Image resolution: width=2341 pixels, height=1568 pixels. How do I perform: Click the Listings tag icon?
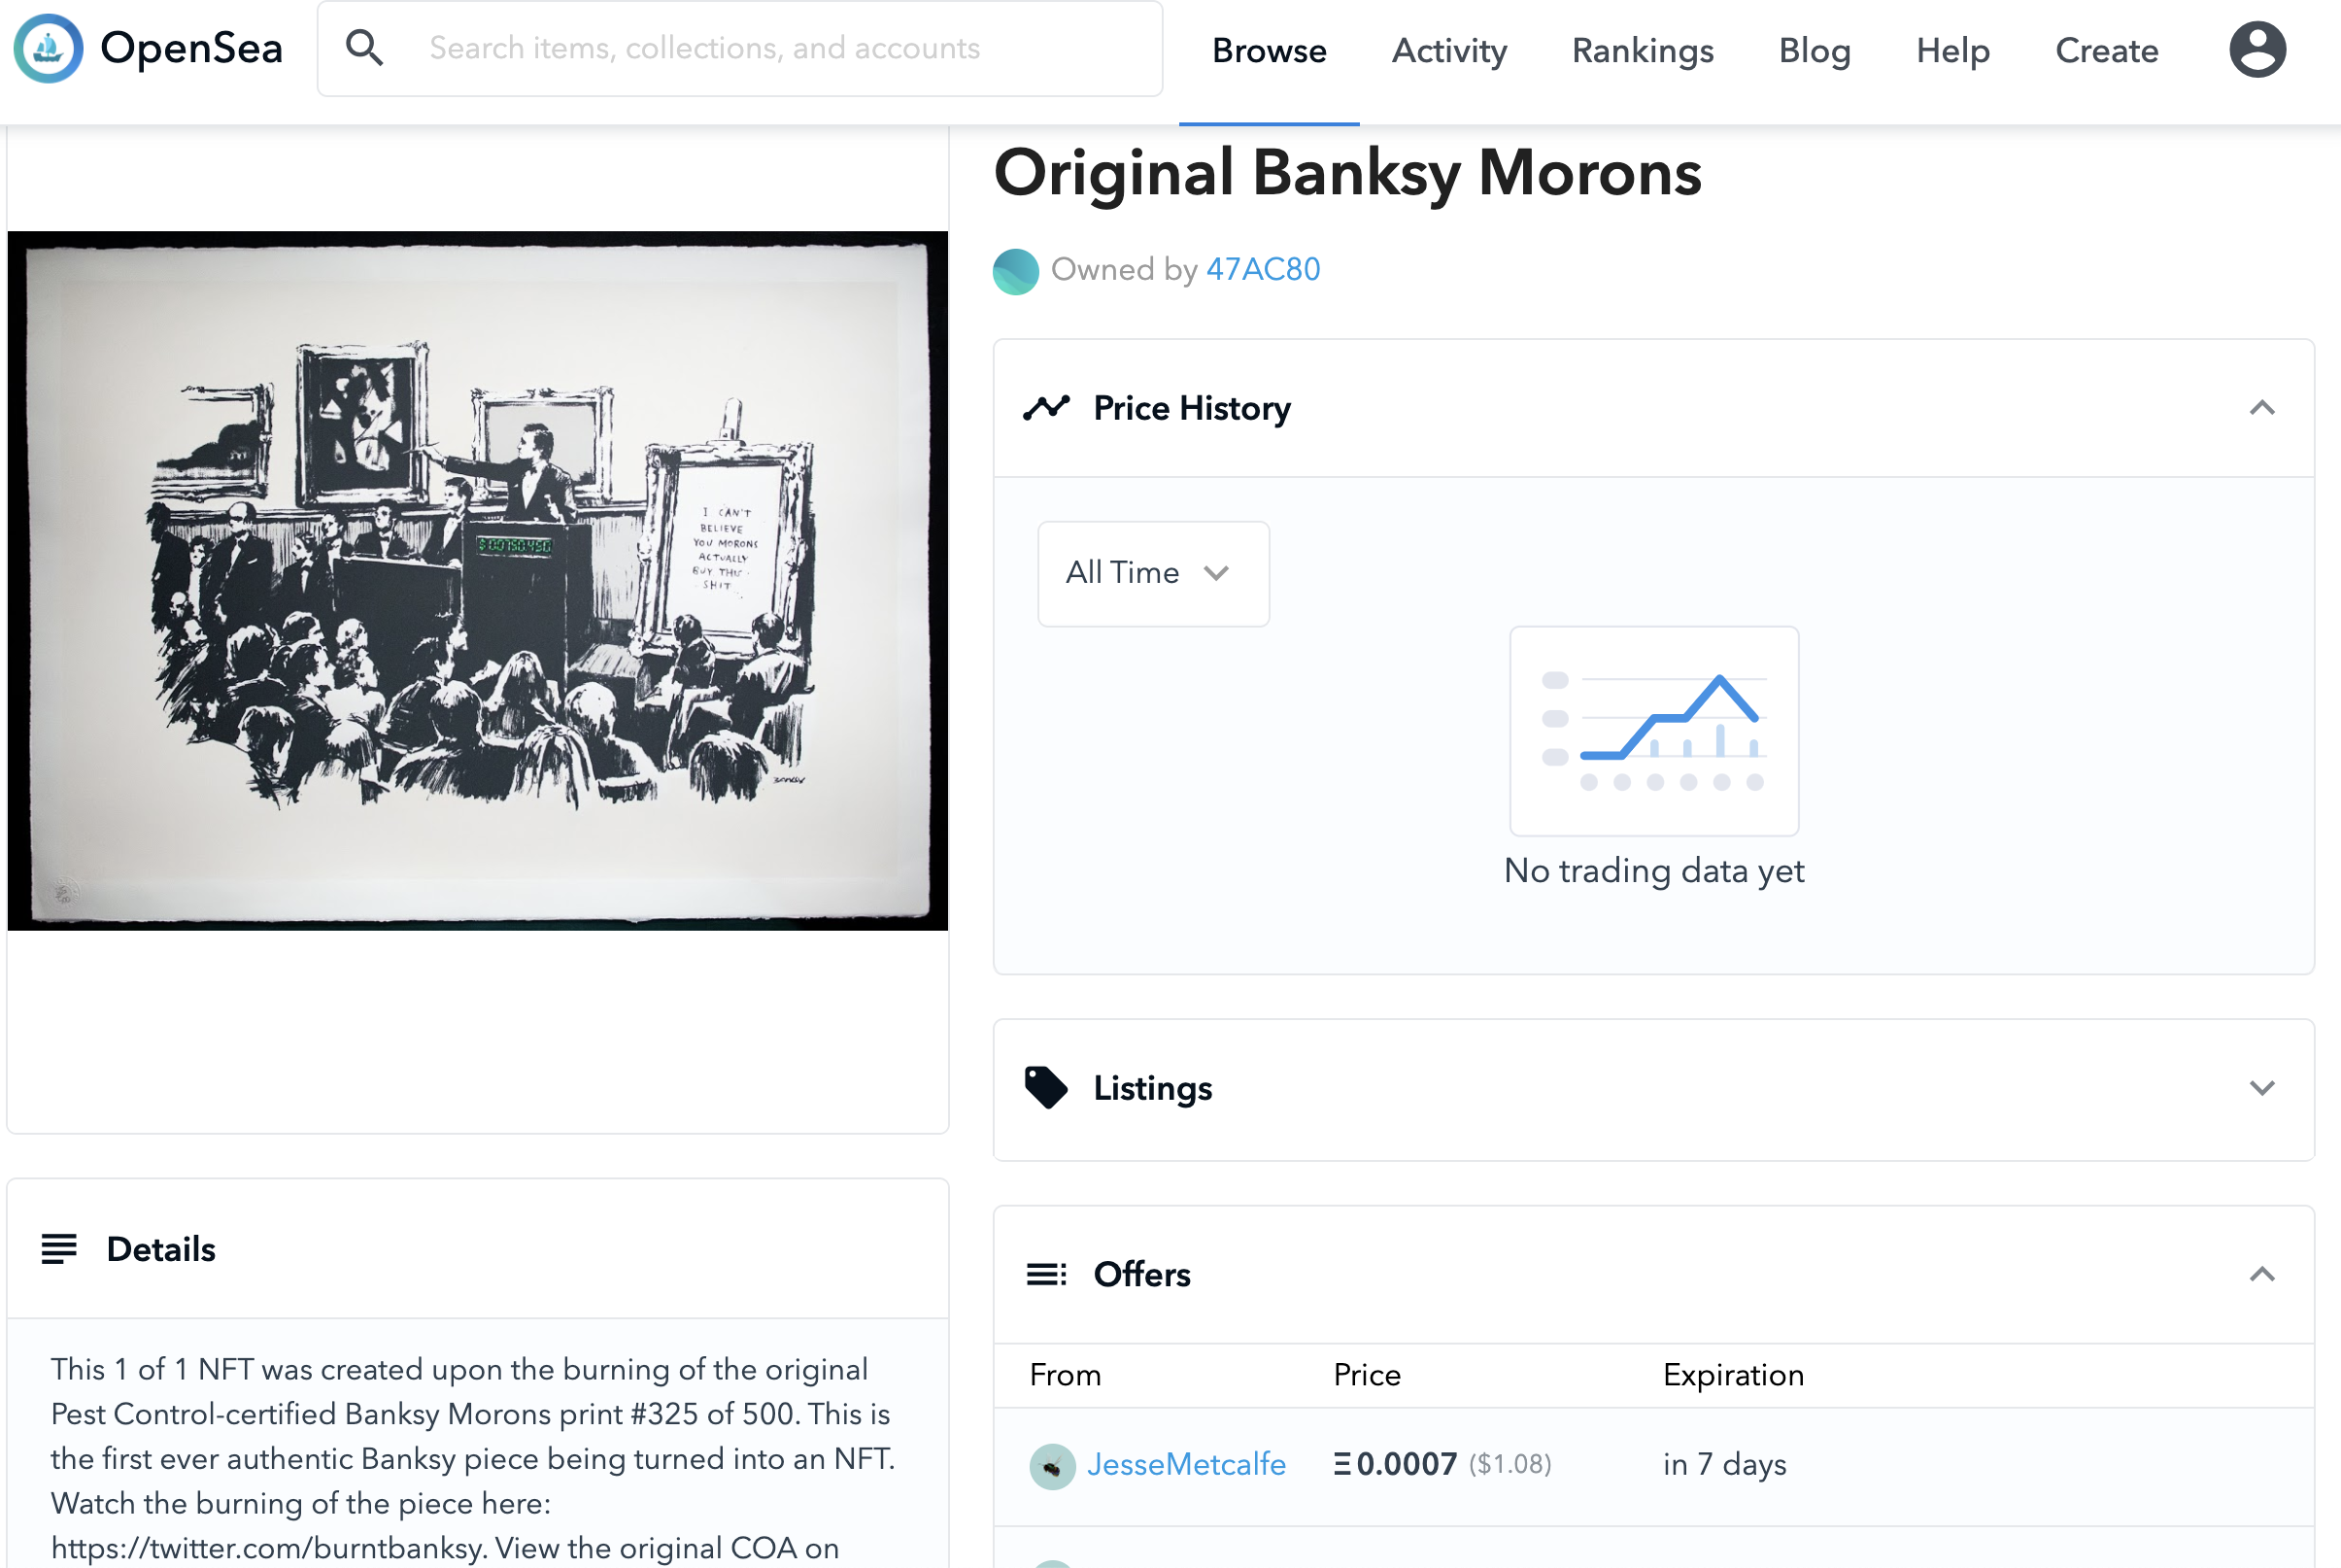pos(1046,1088)
